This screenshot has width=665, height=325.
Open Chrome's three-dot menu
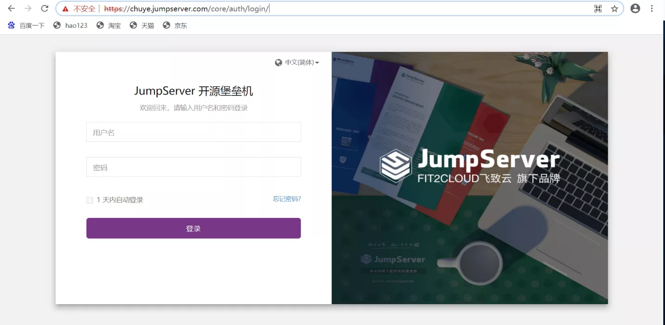pyautogui.click(x=652, y=8)
